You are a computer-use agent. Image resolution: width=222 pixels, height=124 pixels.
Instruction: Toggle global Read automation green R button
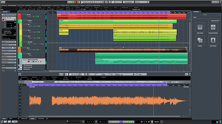point(73,2)
